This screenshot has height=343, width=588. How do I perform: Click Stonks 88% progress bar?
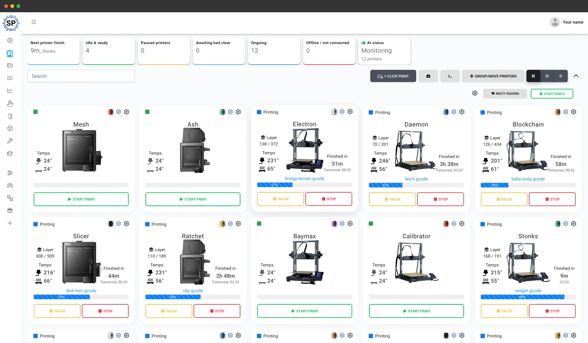click(x=528, y=297)
